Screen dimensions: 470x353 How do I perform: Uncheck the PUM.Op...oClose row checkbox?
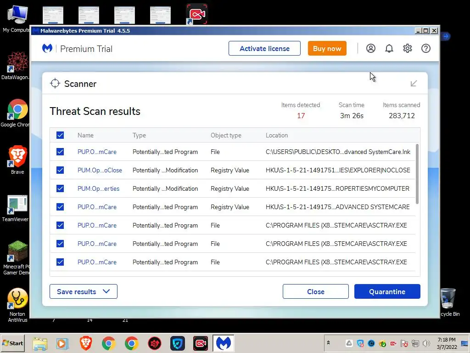coord(60,170)
